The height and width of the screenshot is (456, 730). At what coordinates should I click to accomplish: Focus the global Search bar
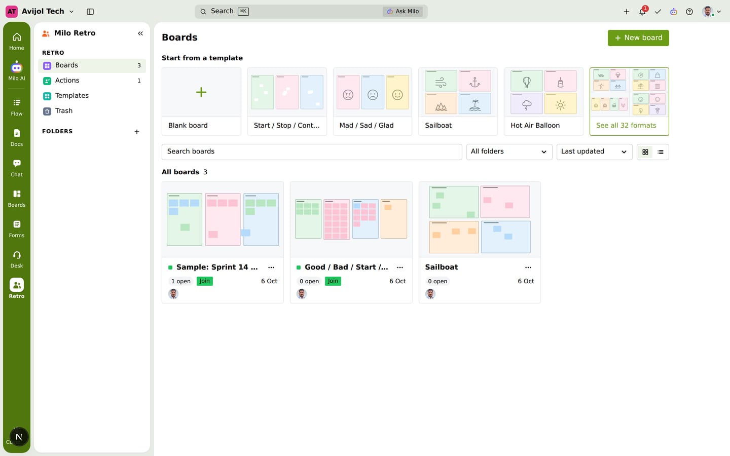tap(311, 11)
